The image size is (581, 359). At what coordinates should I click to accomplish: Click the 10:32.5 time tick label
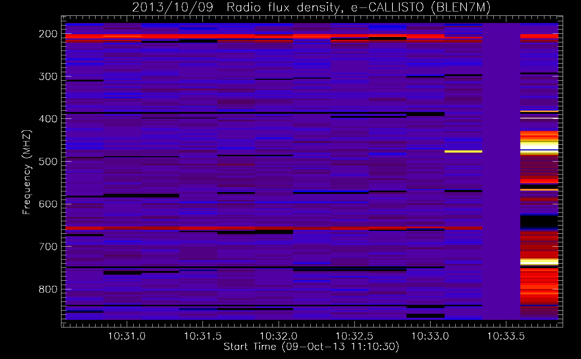click(354, 336)
